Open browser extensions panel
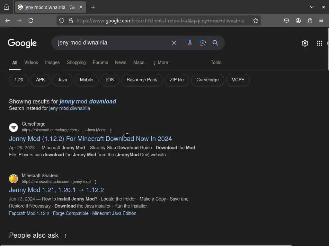This screenshot has width=329, height=246. click(310, 20)
